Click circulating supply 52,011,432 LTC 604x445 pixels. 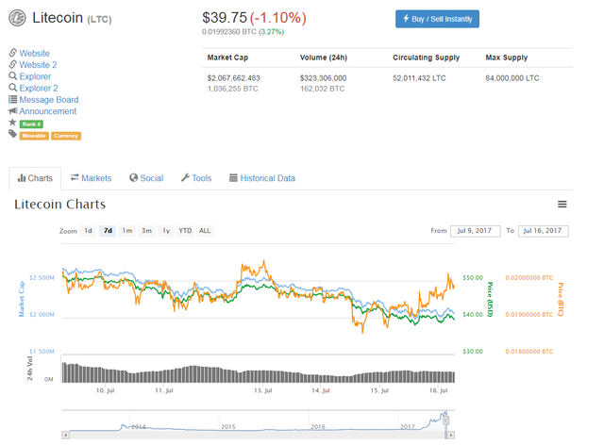419,78
